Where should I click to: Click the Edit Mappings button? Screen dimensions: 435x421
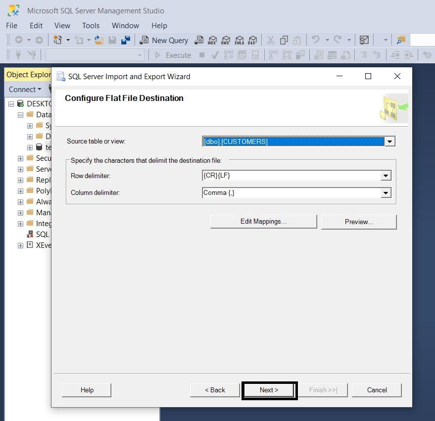pyautogui.click(x=263, y=221)
